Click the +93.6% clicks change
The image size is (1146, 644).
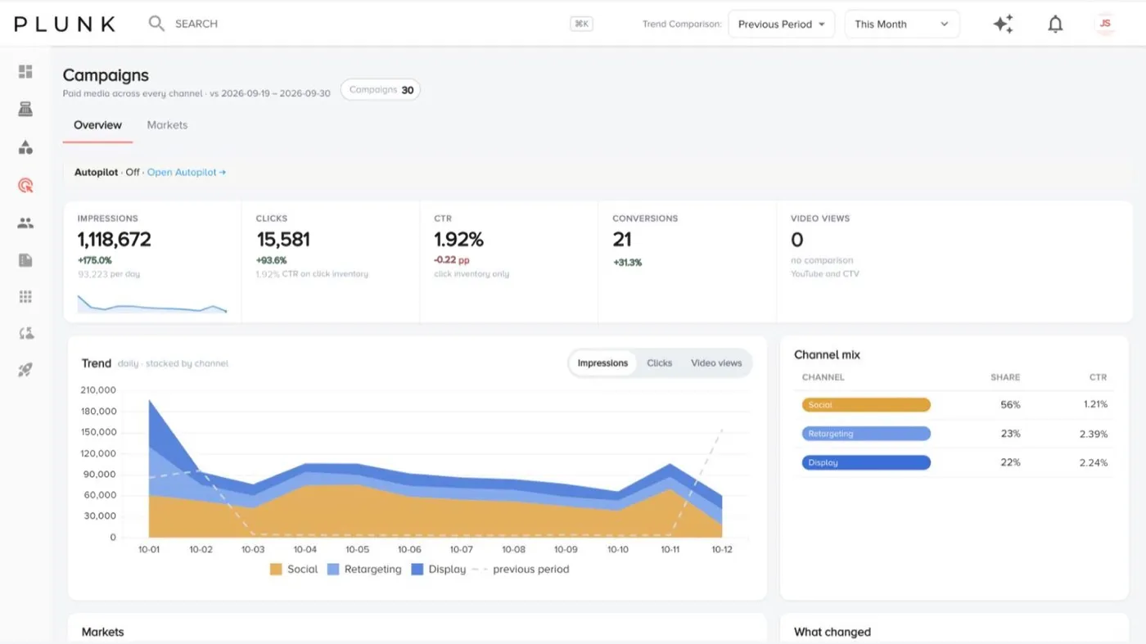point(271,260)
